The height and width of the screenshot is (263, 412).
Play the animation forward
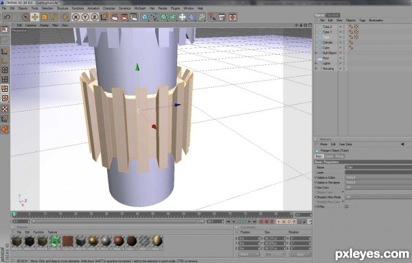(244, 222)
